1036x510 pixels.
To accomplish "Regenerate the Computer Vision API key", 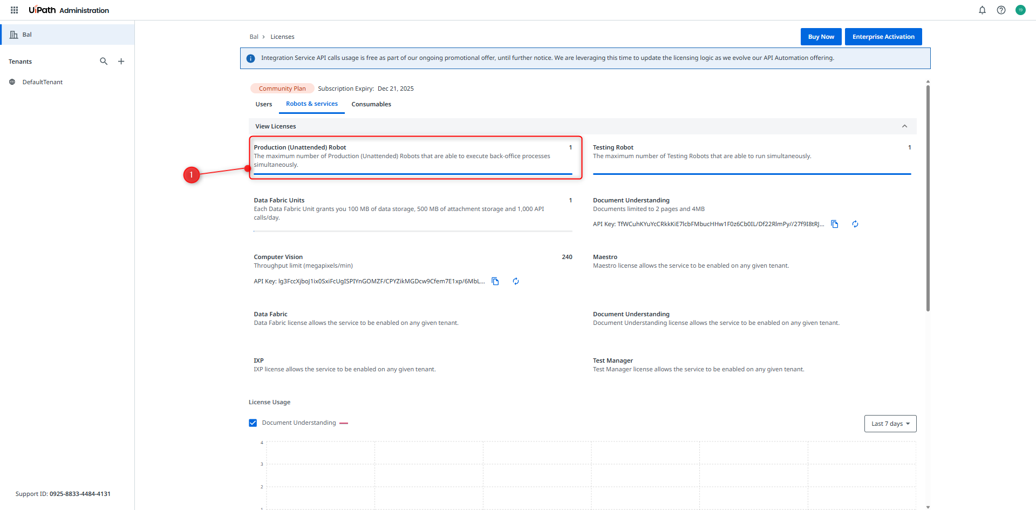I will point(516,281).
